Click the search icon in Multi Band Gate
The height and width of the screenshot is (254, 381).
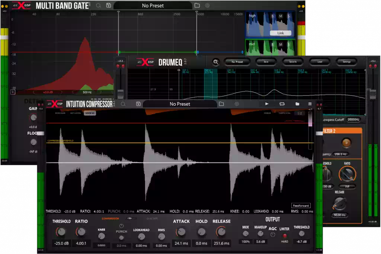(98, 5)
